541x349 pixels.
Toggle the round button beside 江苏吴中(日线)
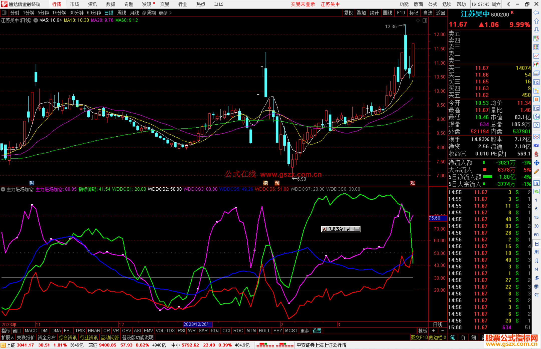tap(36, 21)
